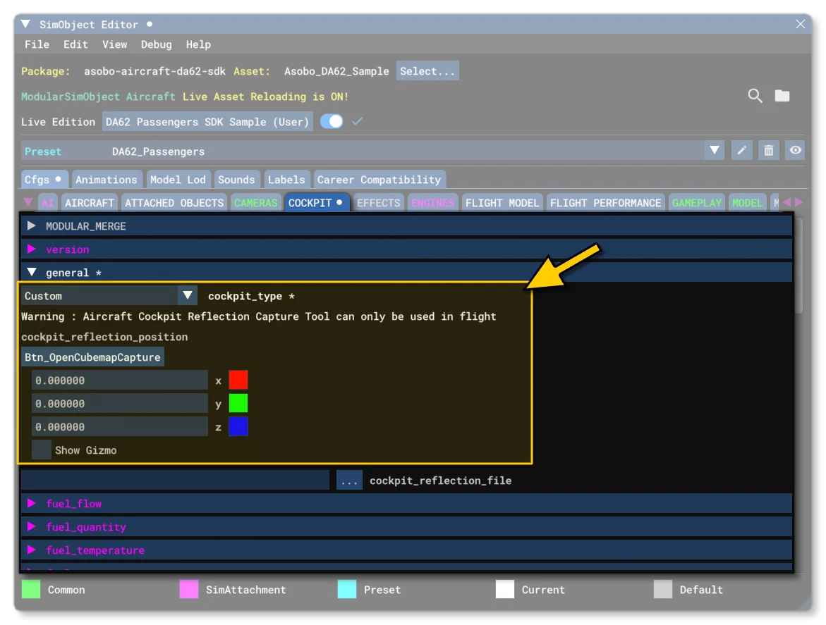Click the Current legend white swatch
The height and width of the screenshot is (625, 826).
tap(505, 589)
